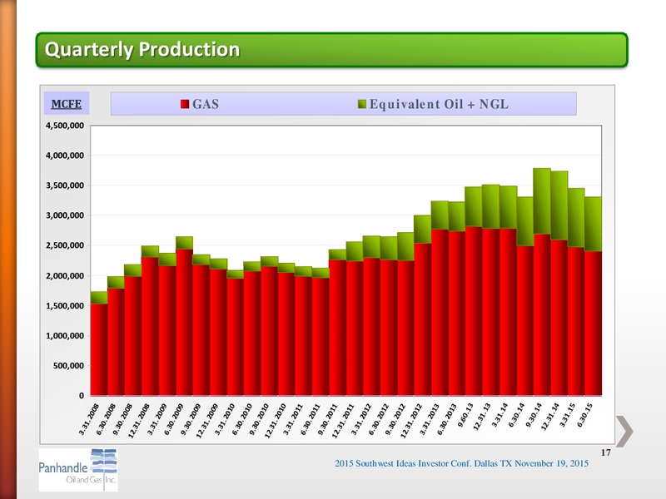Click the GAS legend label
The height and width of the screenshot is (499, 666).
coord(206,104)
